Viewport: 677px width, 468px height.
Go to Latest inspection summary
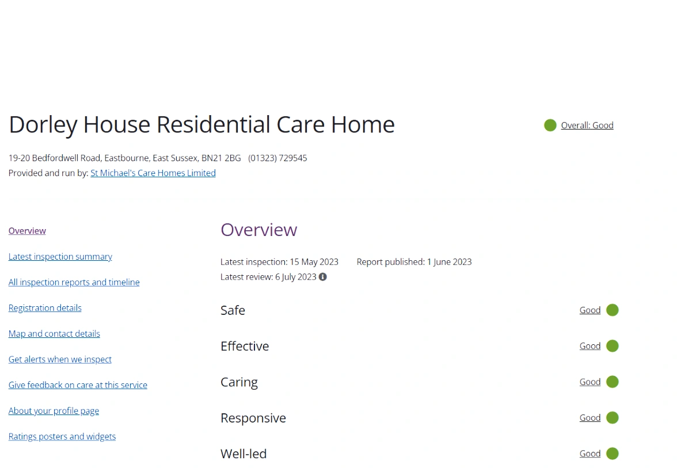[x=60, y=257]
